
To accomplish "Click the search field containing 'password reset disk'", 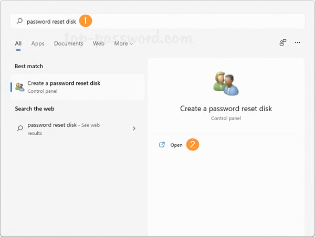I will 157,21.
